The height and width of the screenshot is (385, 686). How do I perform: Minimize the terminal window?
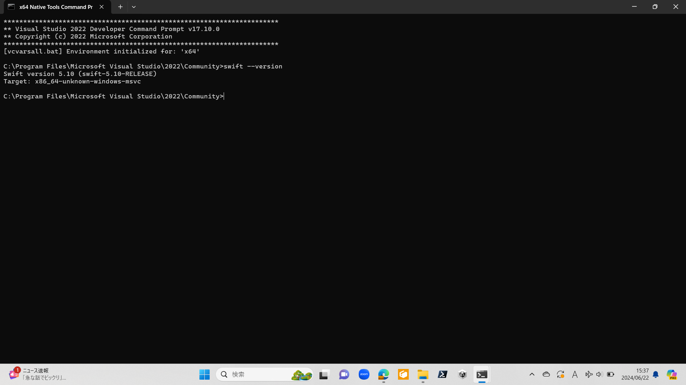[634, 7]
